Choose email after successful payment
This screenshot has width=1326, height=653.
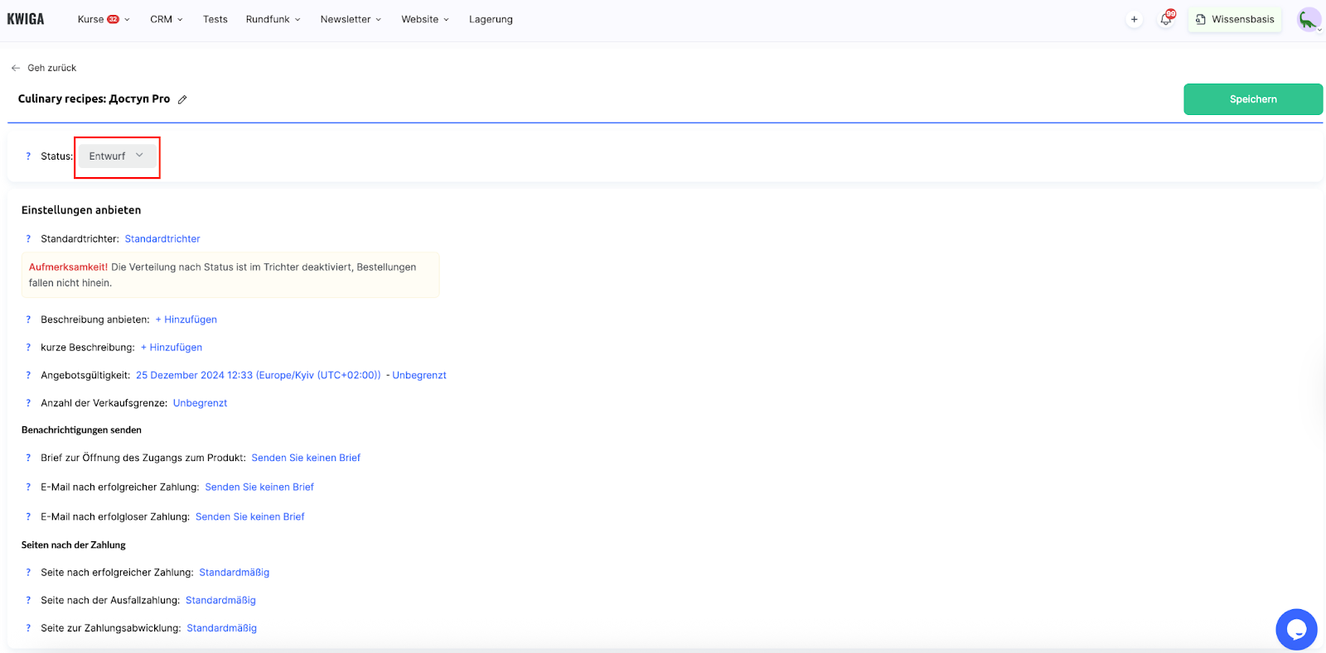pos(259,487)
